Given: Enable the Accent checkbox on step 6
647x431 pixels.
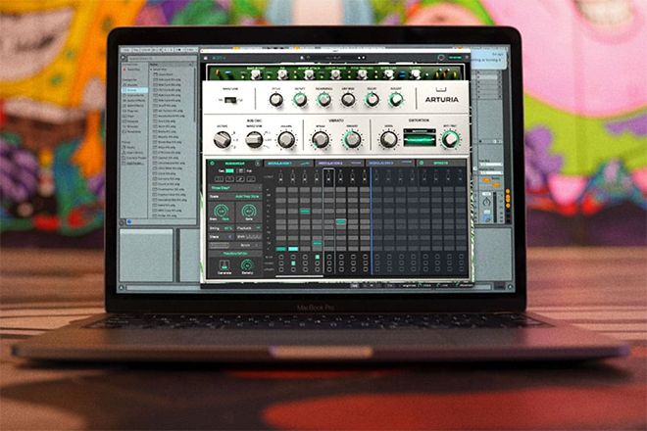Looking at the screenshot, I should point(341,263).
